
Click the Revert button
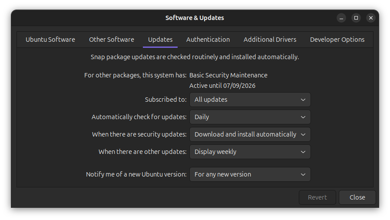point(317,197)
